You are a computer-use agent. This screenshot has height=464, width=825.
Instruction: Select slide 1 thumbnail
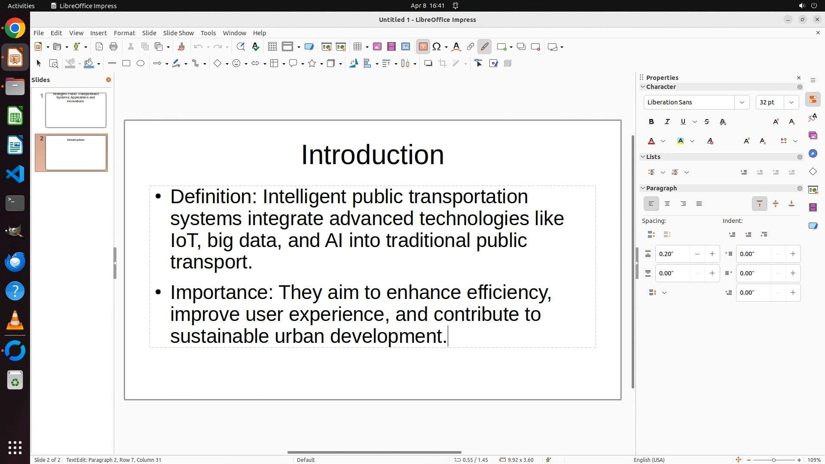coord(76,110)
